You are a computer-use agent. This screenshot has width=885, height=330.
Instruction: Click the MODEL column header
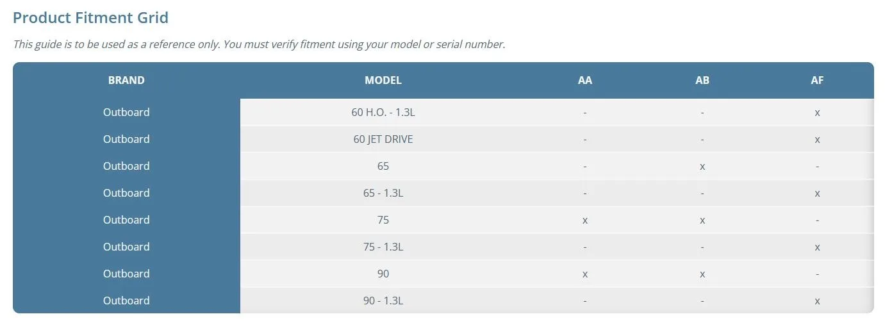click(383, 81)
